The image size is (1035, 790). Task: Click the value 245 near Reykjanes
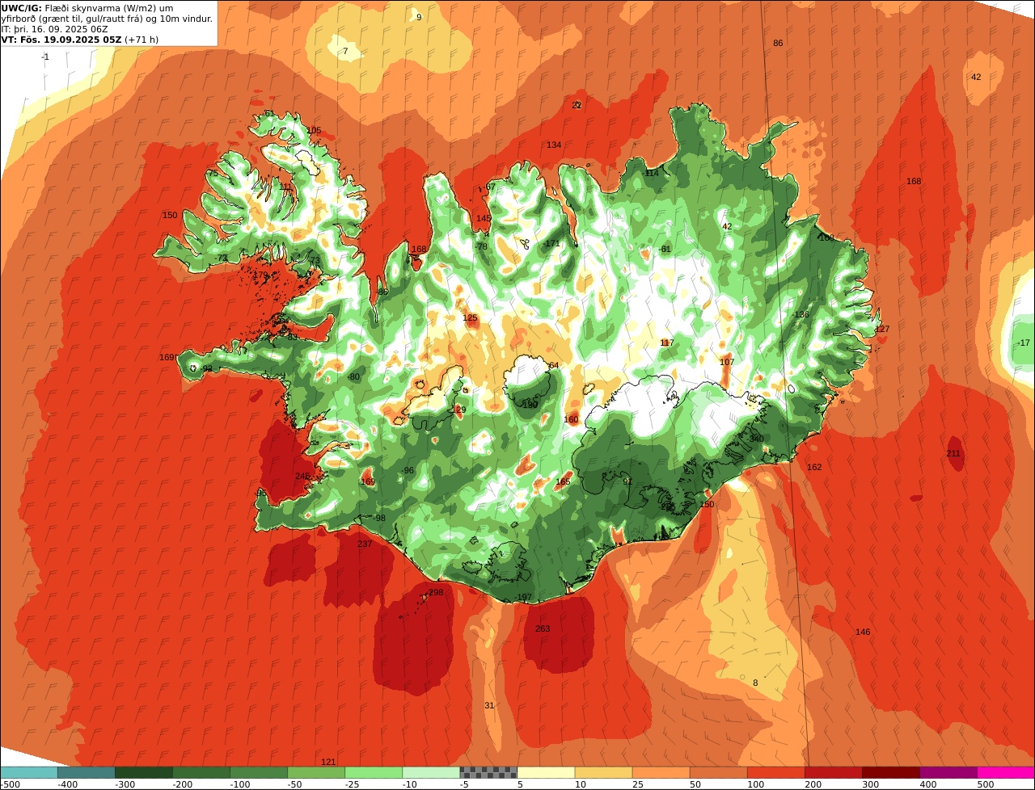click(x=302, y=477)
